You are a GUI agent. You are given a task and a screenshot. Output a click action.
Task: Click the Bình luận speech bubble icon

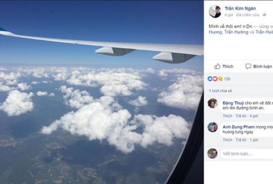click(248, 66)
